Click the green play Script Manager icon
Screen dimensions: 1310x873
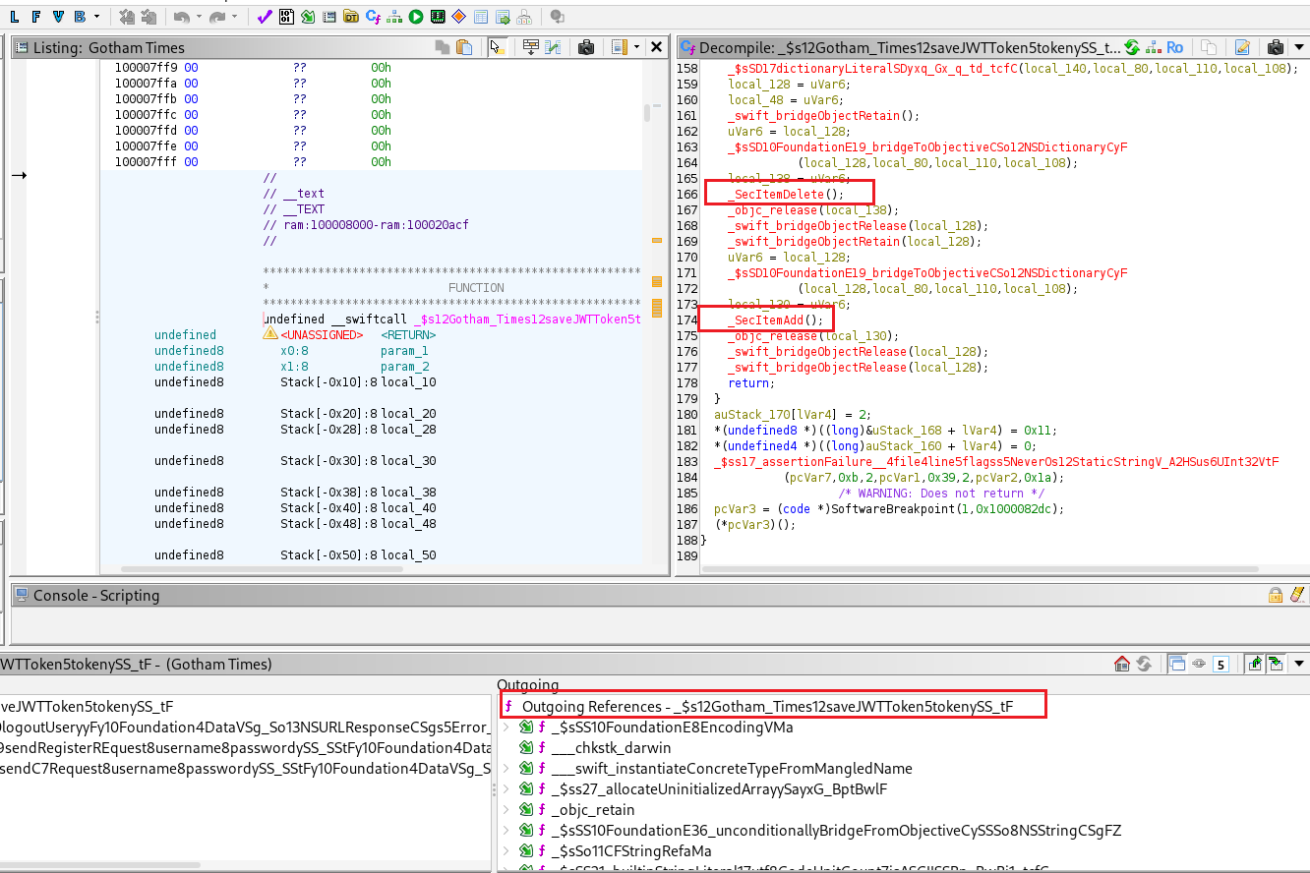tap(416, 17)
